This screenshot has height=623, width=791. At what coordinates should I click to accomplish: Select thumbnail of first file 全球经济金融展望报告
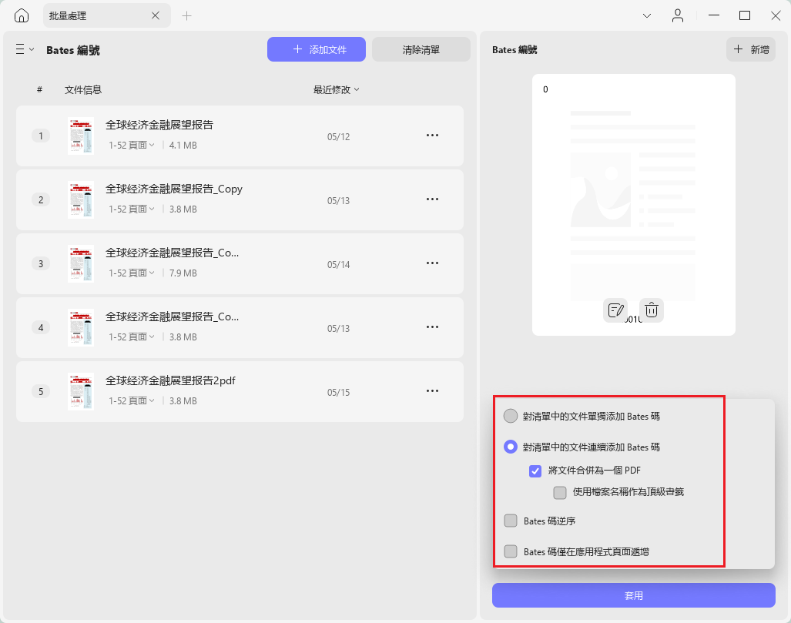pos(81,136)
